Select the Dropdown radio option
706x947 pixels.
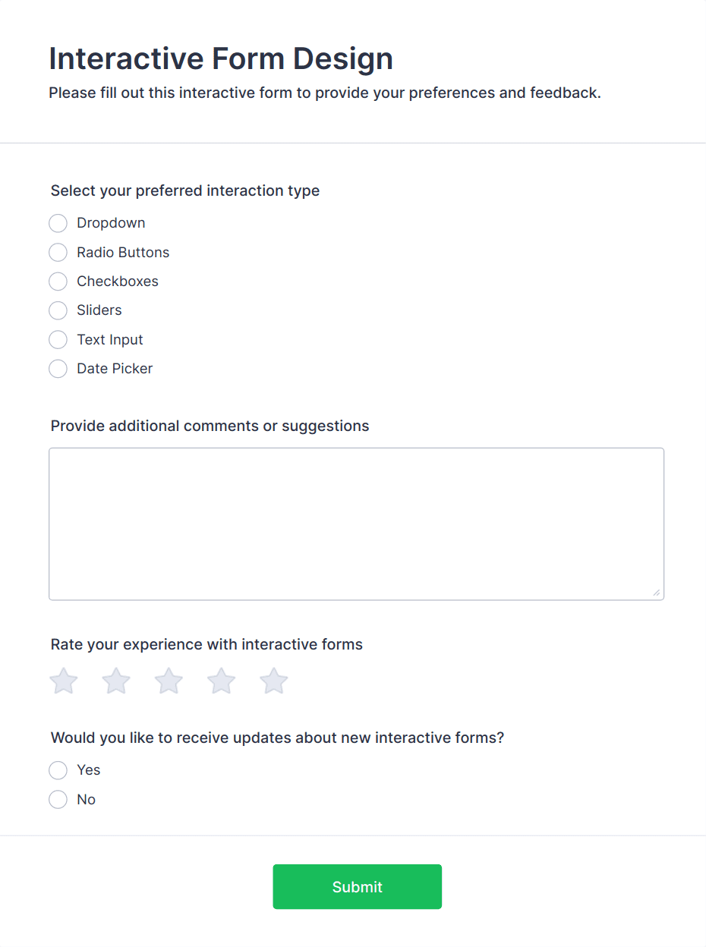coord(58,223)
